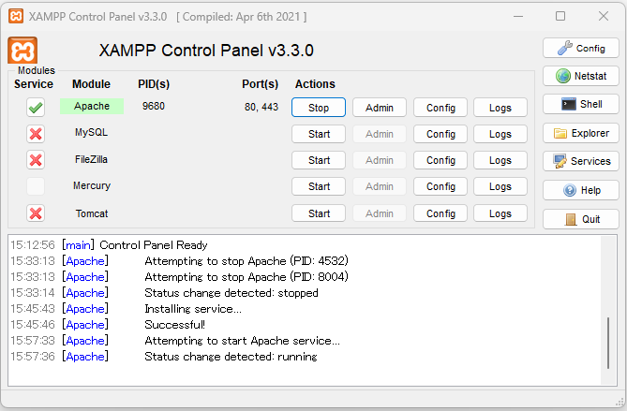The height and width of the screenshot is (411, 627).
Task: Start the Tomcat module
Action: click(x=319, y=213)
